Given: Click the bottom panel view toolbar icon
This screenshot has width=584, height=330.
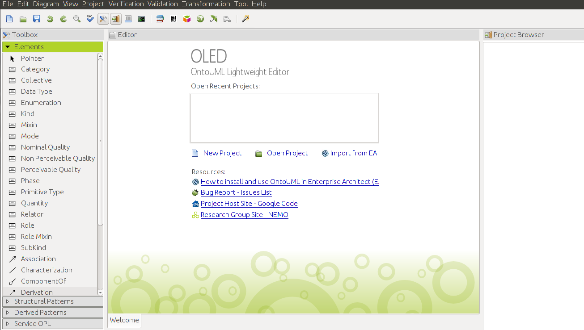Looking at the screenshot, I should click(x=128, y=19).
